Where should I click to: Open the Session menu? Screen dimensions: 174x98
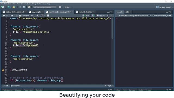click(24, 4)
